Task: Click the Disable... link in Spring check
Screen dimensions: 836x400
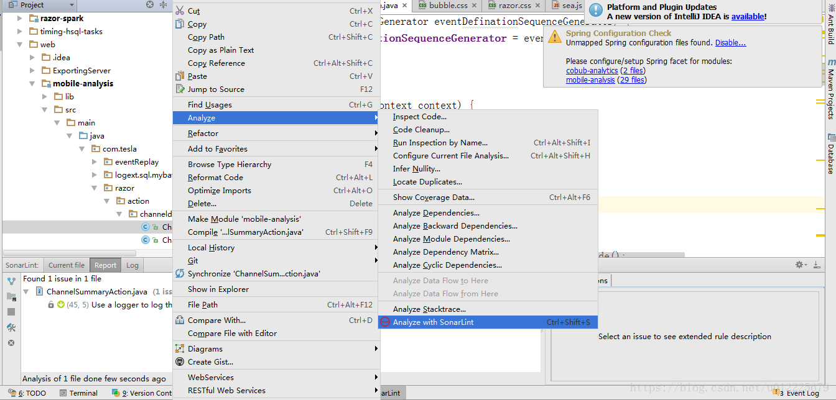Action: click(x=730, y=43)
